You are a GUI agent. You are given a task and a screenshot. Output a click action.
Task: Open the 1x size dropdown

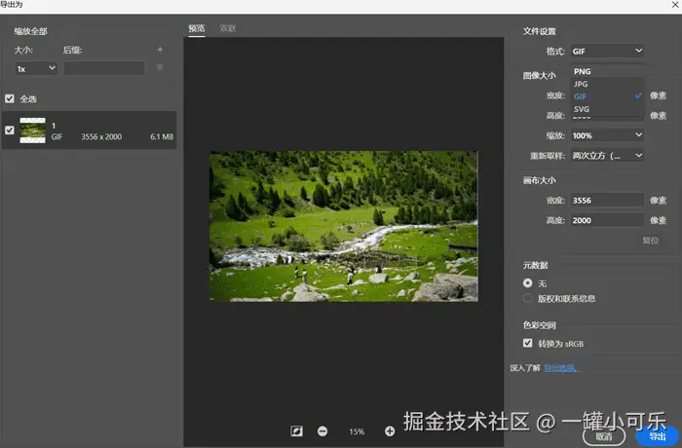36,68
